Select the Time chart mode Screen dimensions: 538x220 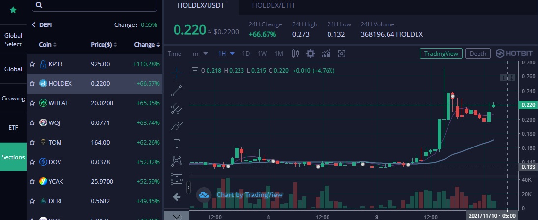pyautogui.click(x=174, y=53)
